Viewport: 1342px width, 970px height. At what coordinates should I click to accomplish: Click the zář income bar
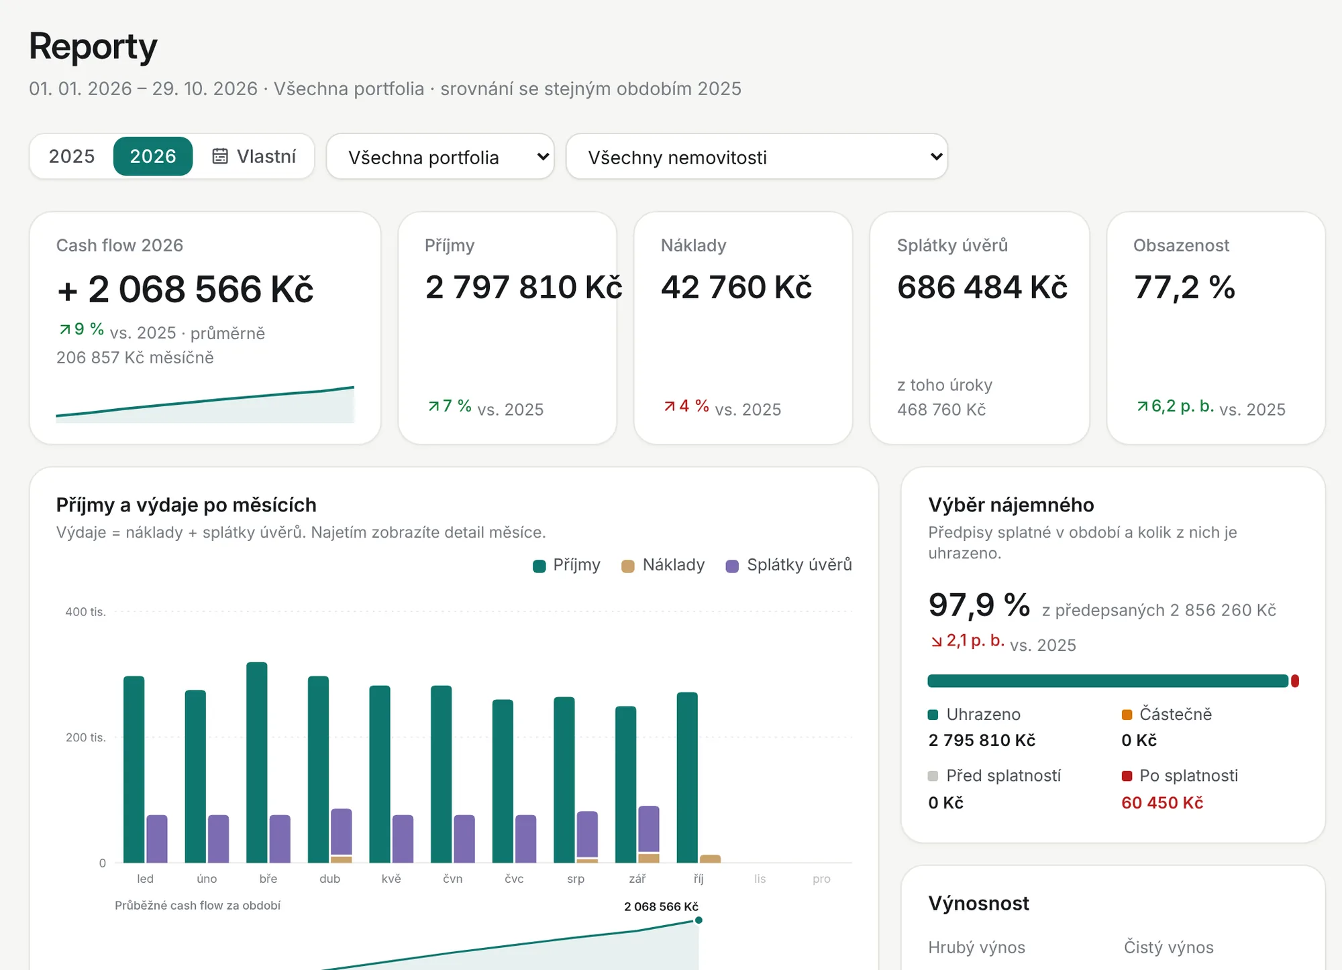(x=626, y=784)
